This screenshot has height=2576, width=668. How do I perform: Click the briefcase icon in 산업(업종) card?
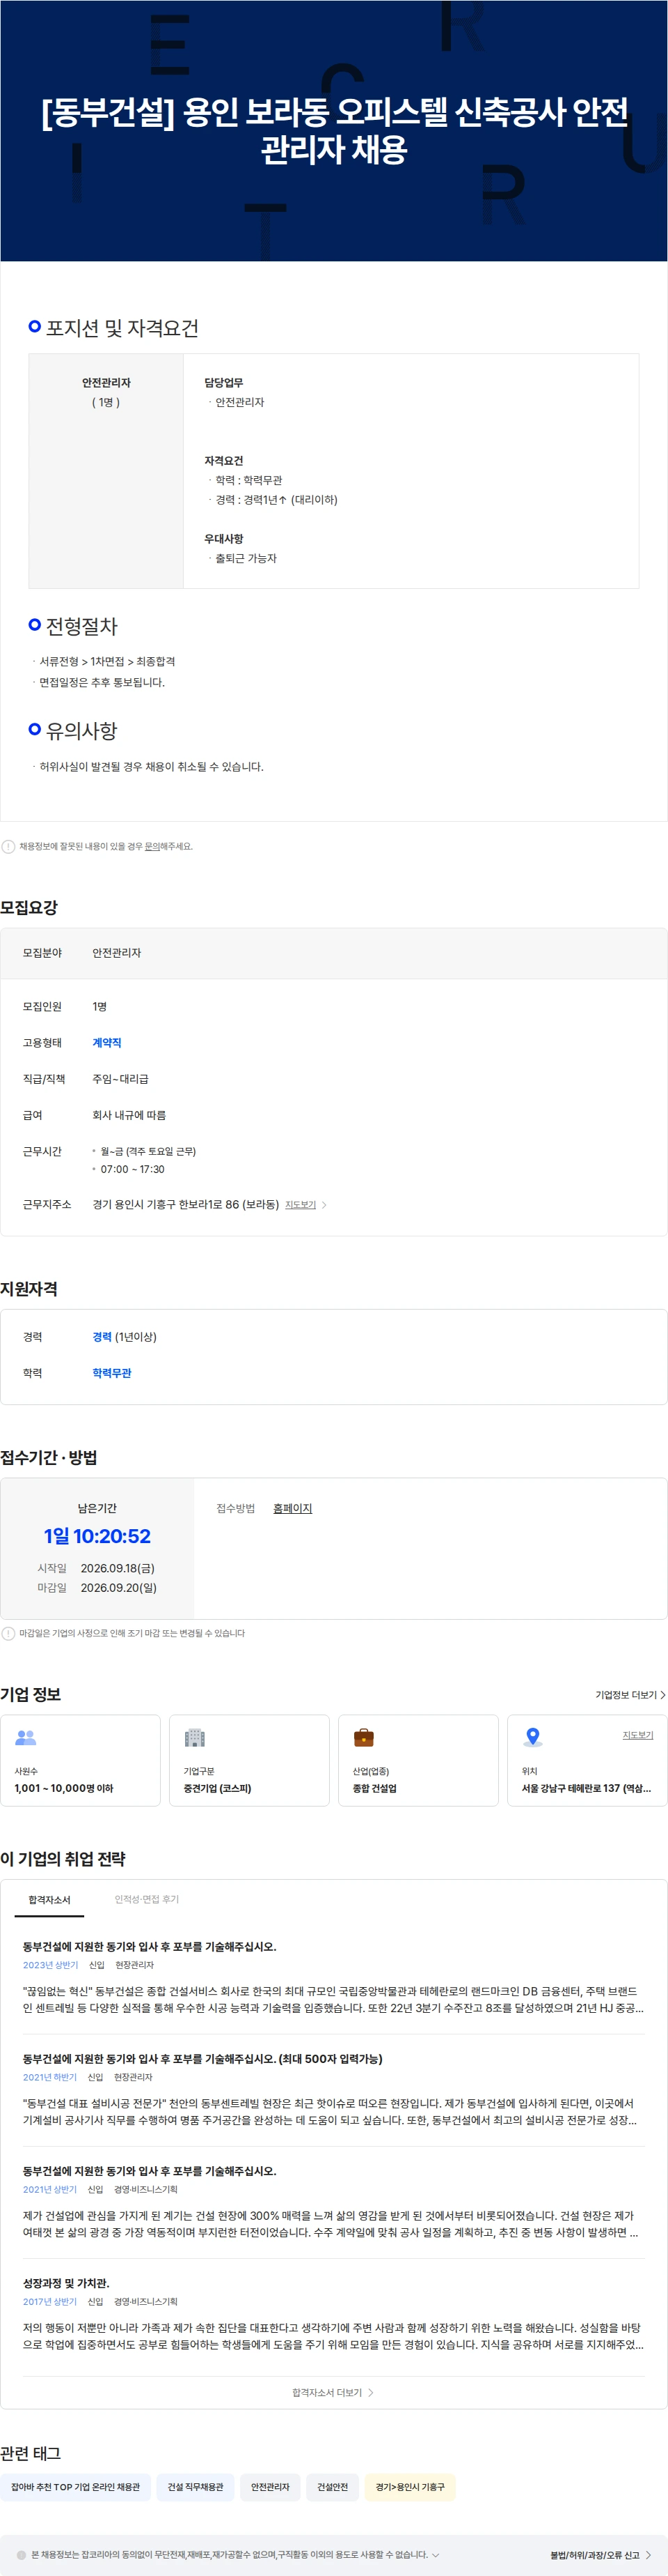[x=363, y=1737]
